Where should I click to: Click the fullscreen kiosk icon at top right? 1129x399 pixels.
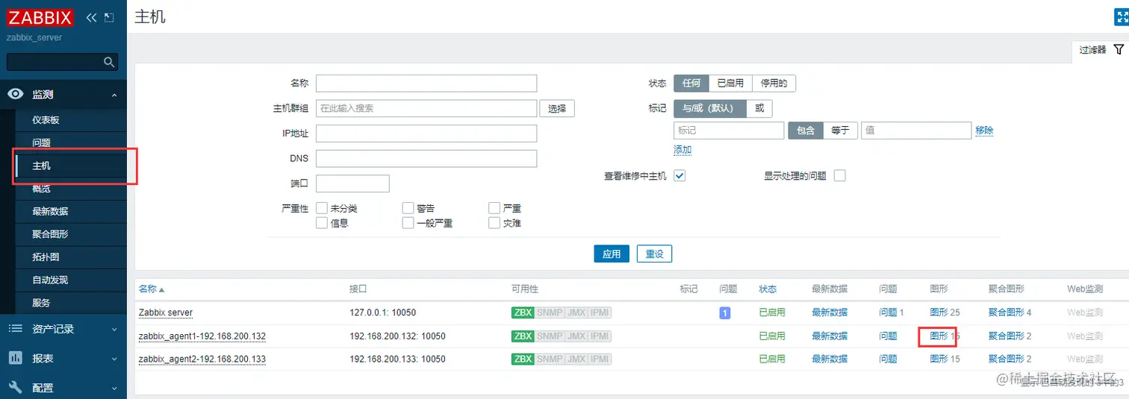click(1122, 18)
